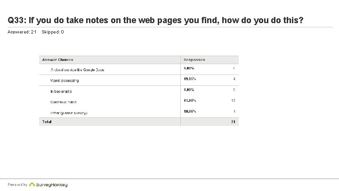Click the Word processing count 4
Screen dimensions: 339x191
point(234,79)
